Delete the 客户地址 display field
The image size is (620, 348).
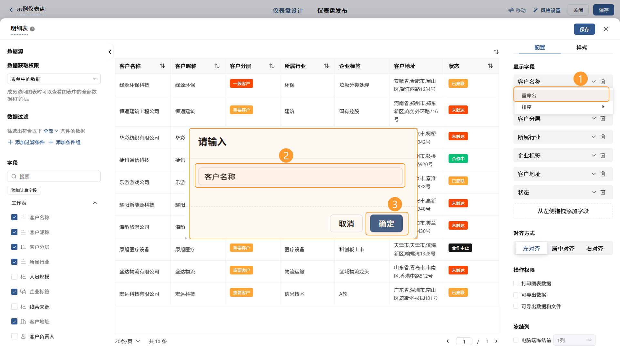tap(603, 174)
